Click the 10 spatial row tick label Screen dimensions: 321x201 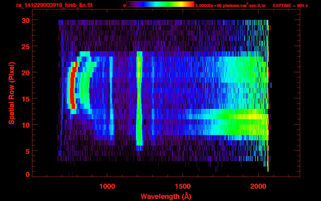click(x=25, y=125)
